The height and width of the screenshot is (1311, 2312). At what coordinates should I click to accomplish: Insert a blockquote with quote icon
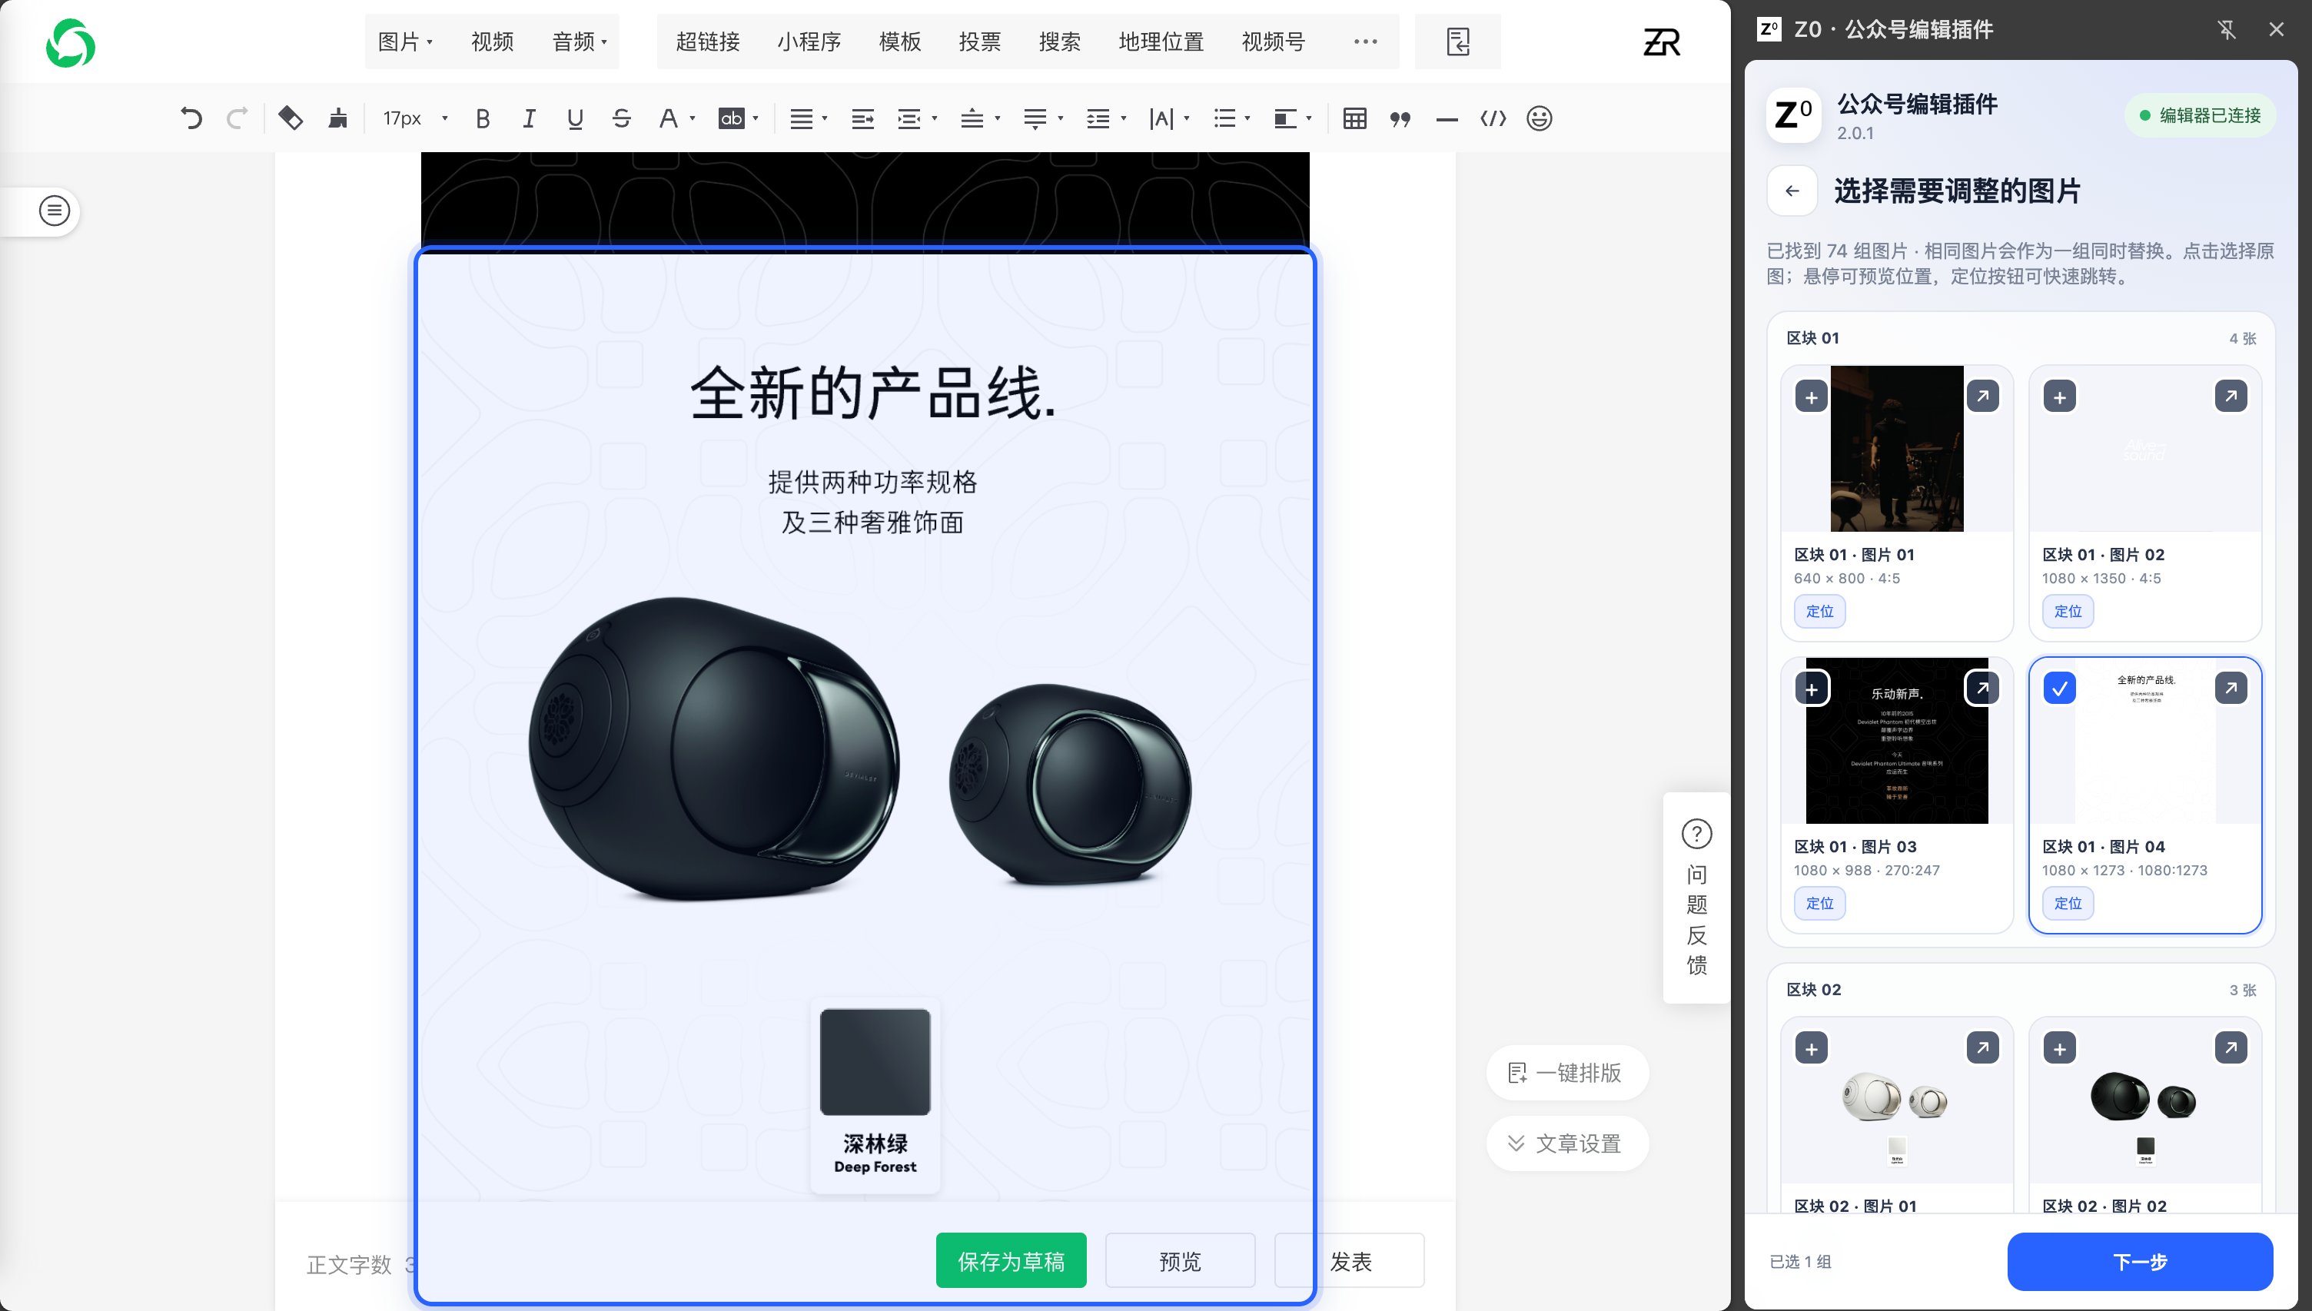(x=1400, y=118)
